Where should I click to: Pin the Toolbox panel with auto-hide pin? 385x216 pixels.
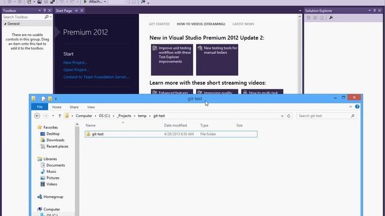(x=45, y=11)
